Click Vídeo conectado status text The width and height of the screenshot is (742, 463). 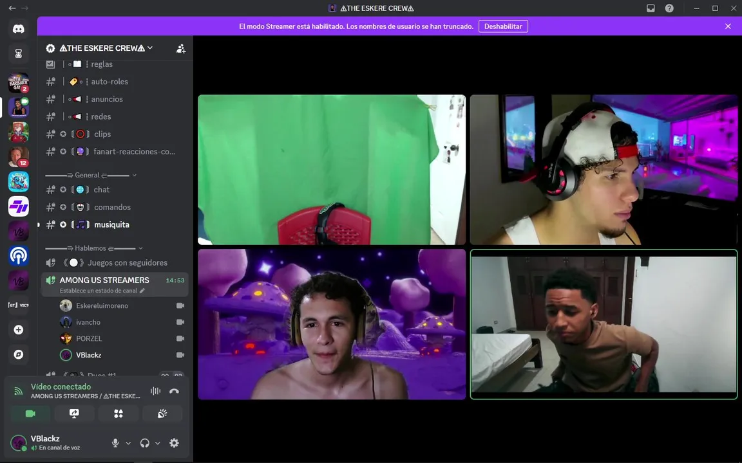tap(61, 386)
